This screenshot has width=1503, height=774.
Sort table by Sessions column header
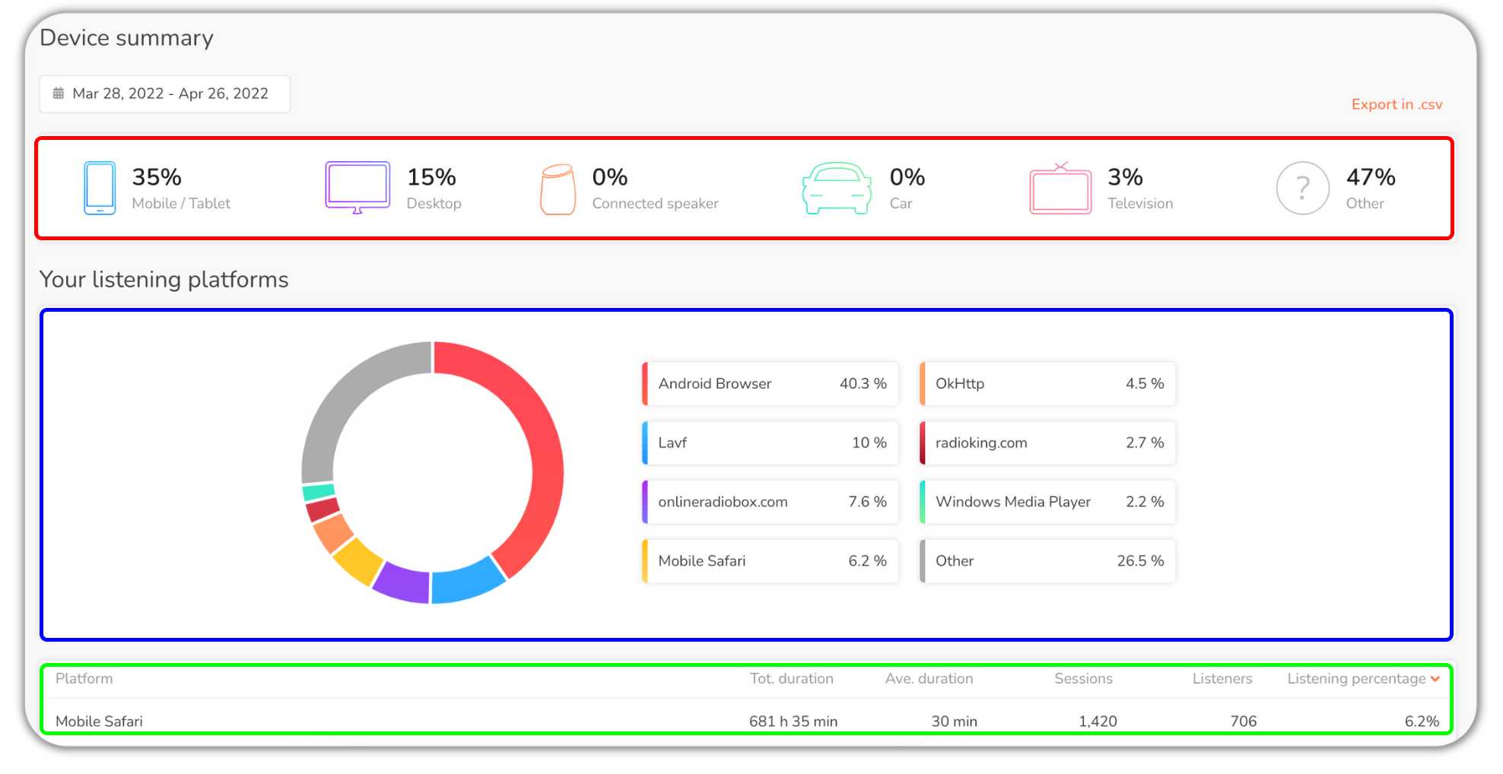pyautogui.click(x=1083, y=679)
